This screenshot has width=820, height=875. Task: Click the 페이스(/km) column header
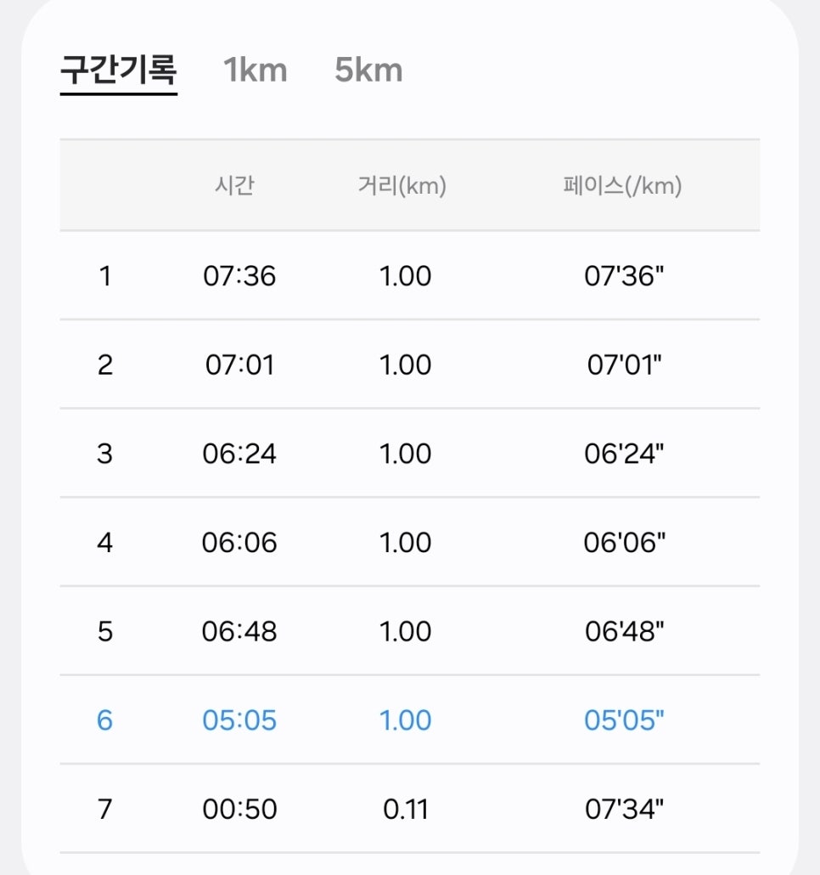point(623,185)
